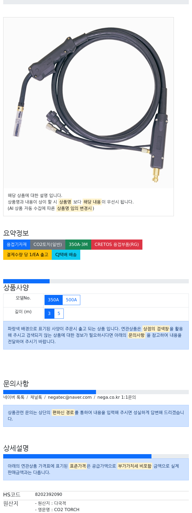The height and width of the screenshot is (513, 192).
Task: Open nega.co.kr 1:1문의 link
Action: [x=117, y=397]
